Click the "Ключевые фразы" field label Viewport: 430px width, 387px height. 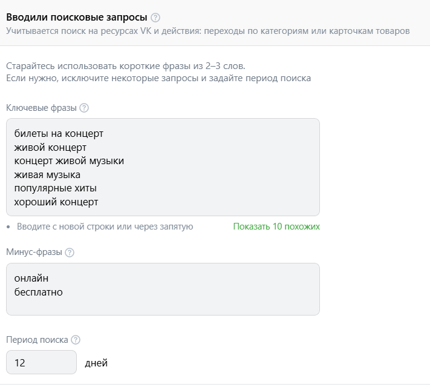pos(41,108)
